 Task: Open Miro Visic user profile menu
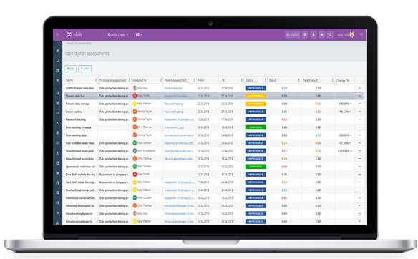[x=346, y=34]
